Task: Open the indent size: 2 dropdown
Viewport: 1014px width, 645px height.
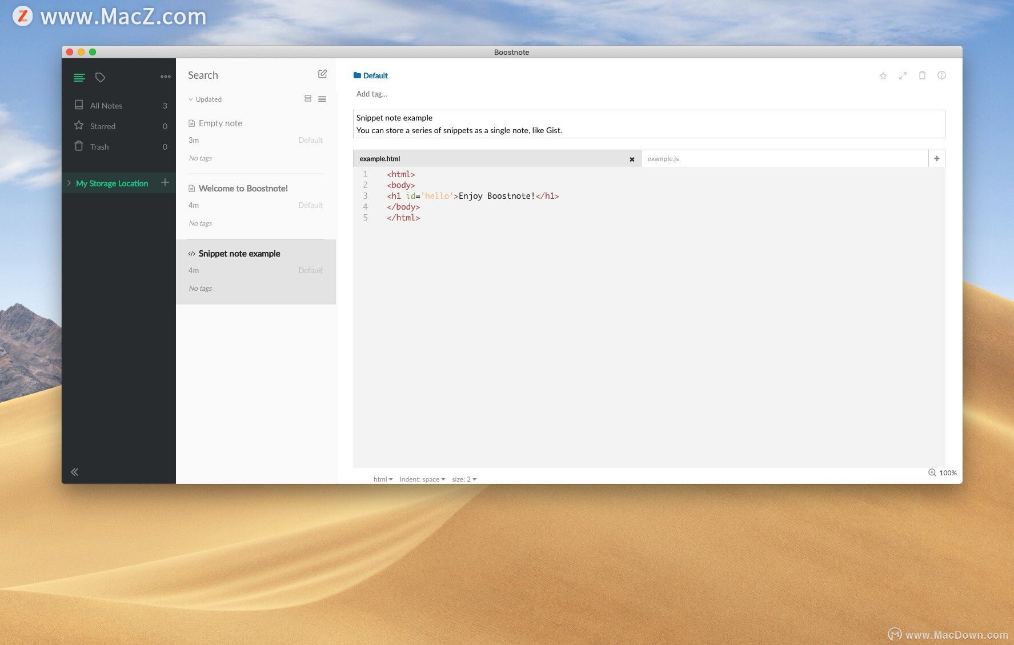Action: pyautogui.click(x=464, y=479)
